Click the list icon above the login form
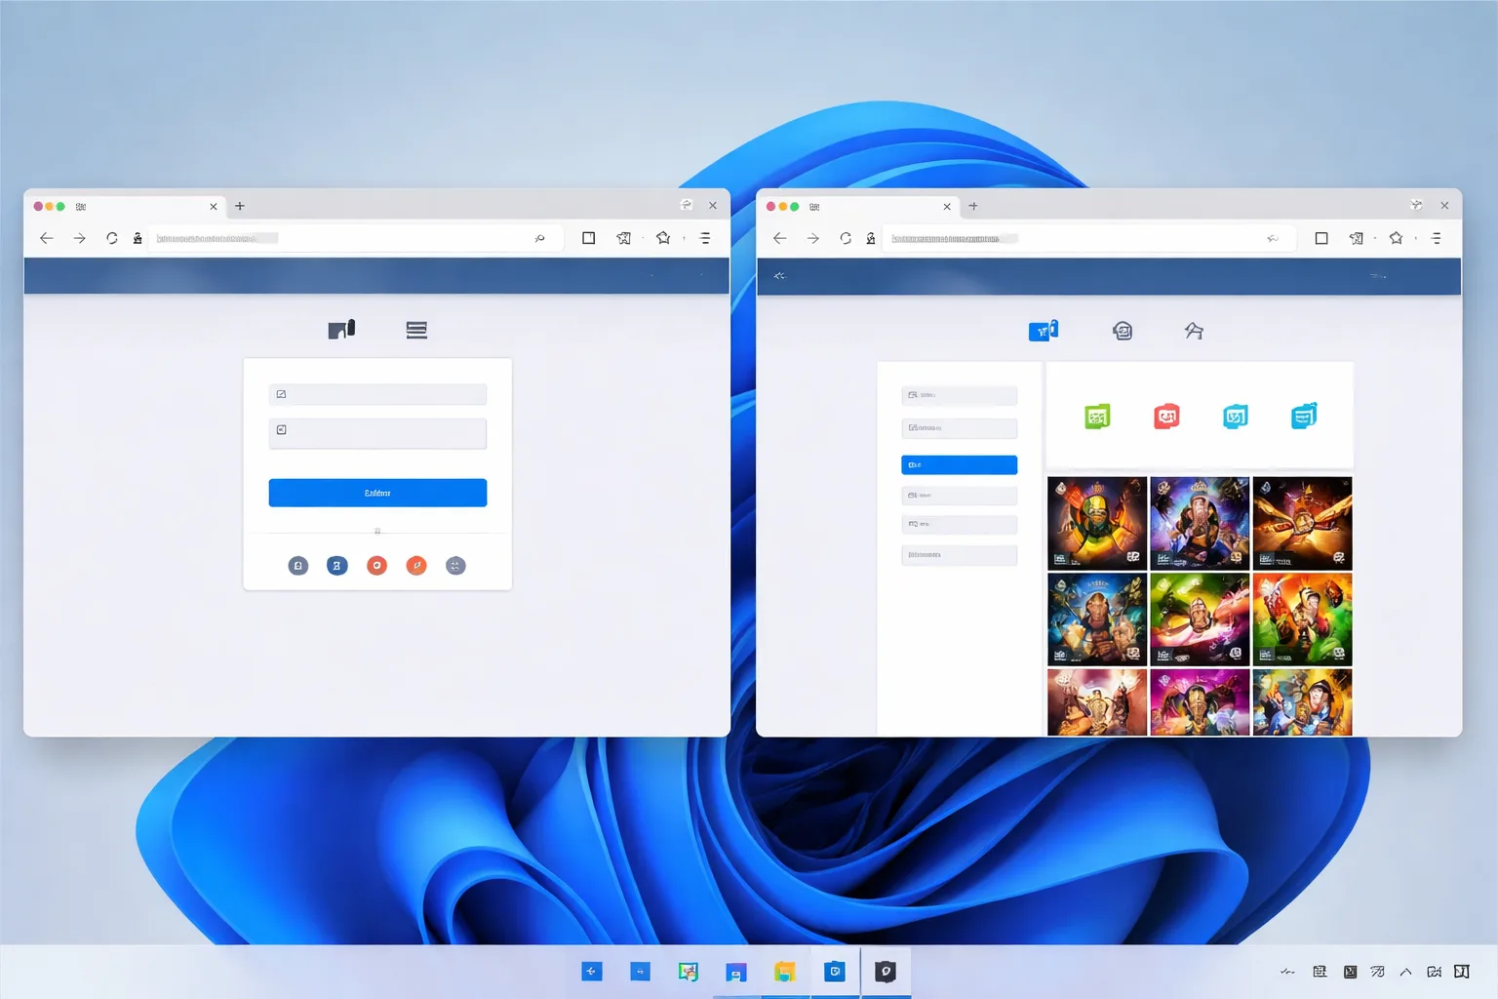This screenshot has width=1498, height=999. click(x=416, y=330)
